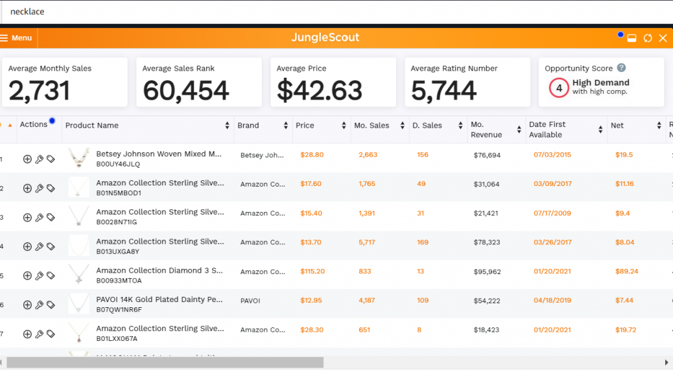The height and width of the screenshot is (372, 673).
Task: Click pin icon for B01N5MBOD1 row
Action: pyautogui.click(x=39, y=189)
